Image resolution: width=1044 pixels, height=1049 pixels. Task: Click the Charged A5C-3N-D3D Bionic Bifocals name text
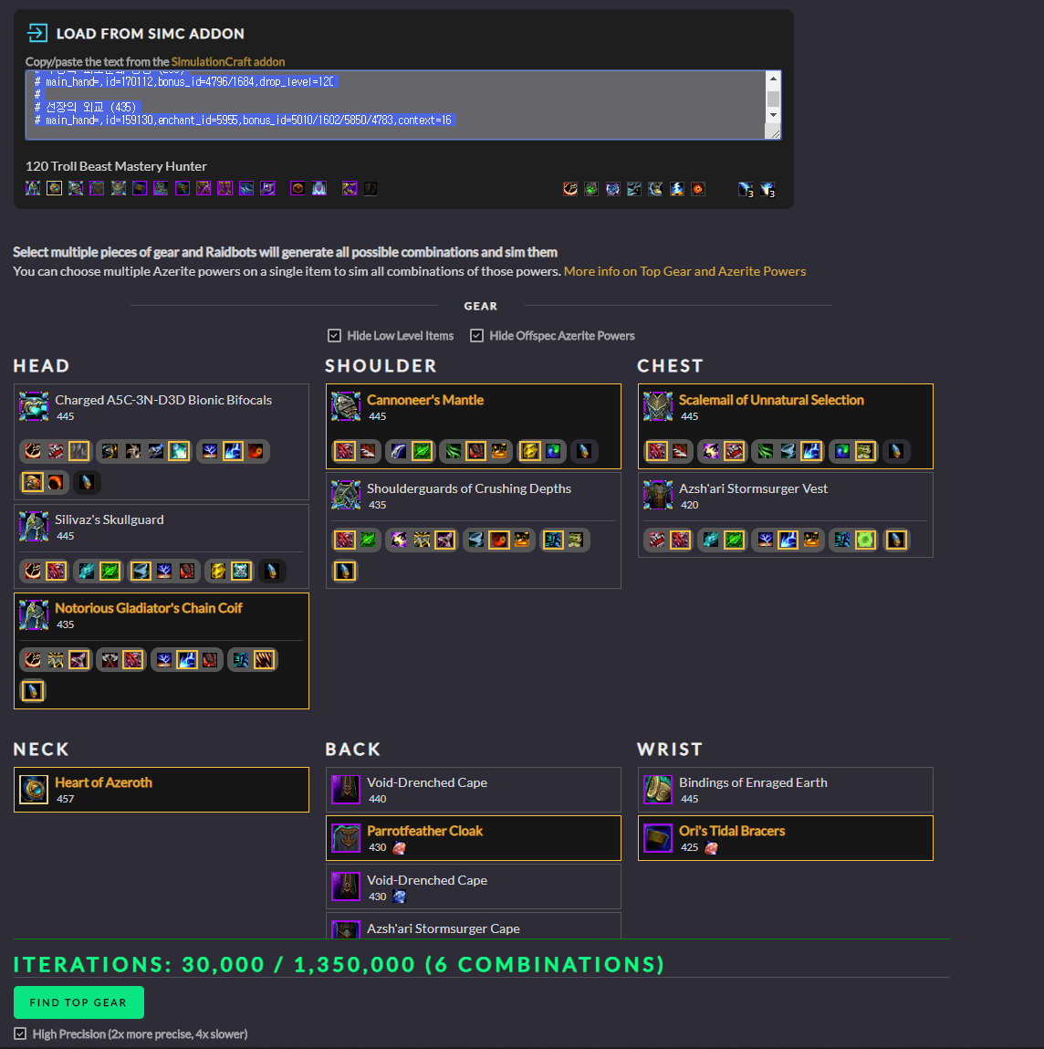(163, 399)
